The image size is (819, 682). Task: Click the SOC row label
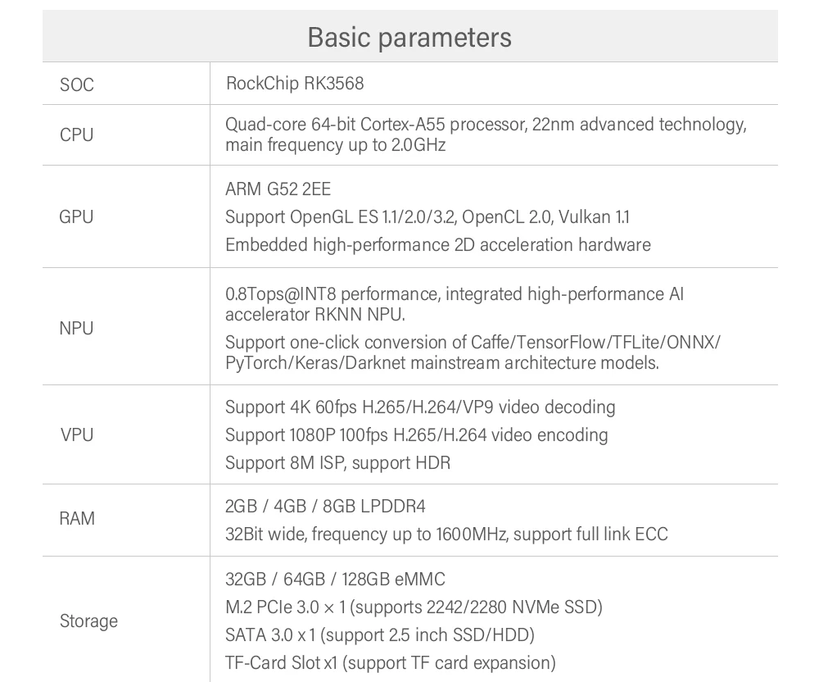77,84
